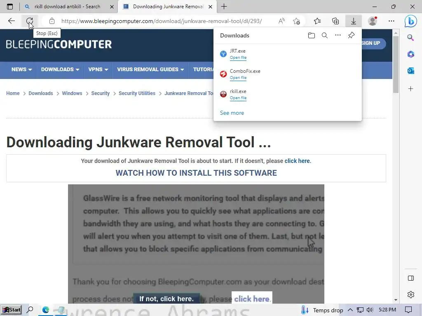Expand the NEWS menu
422x316 pixels.
coord(21,69)
